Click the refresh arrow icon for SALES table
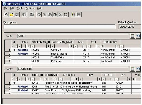This screenshot has height=105, width=142. [x=138, y=36]
